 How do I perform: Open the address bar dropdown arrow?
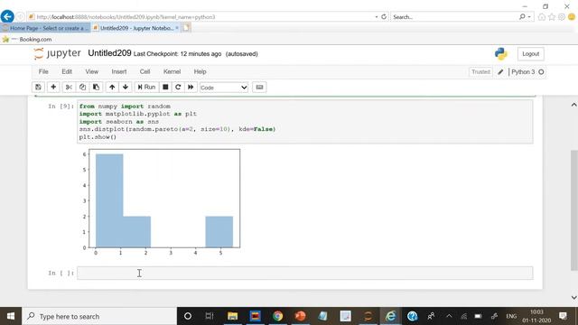377,17
